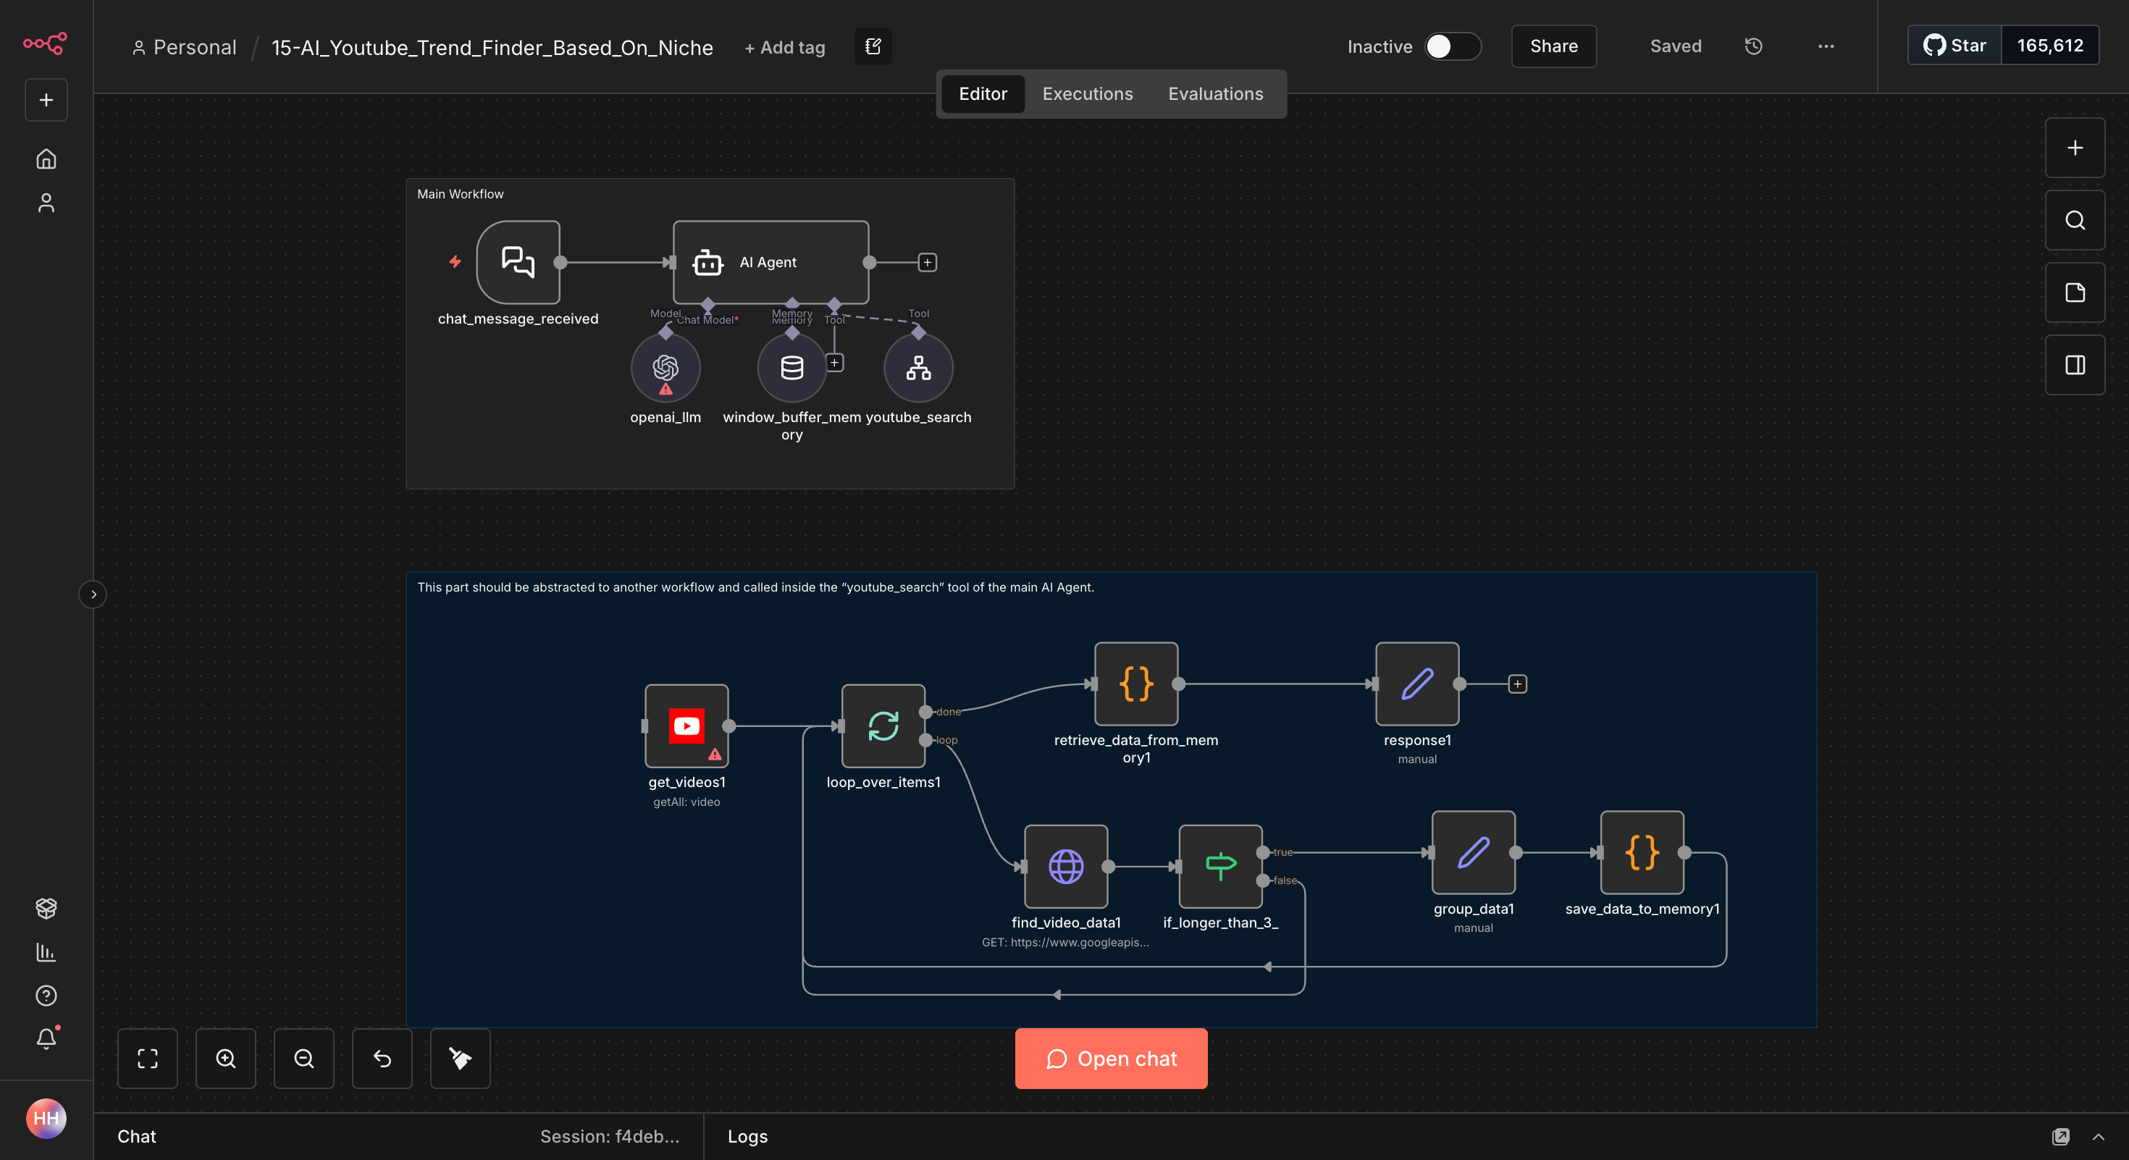
Task: Switch to the Executions tab
Action: 1087,93
